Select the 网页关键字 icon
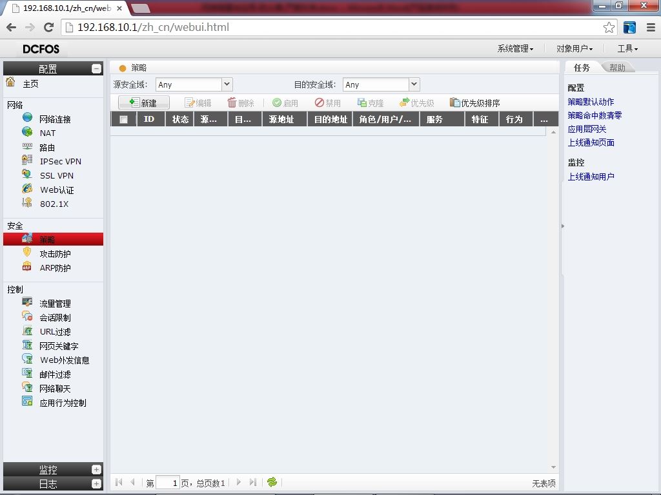This screenshot has width=661, height=495. 27,345
